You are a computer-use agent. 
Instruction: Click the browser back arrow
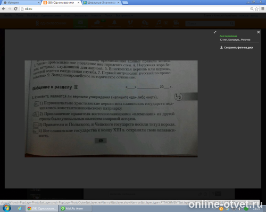pos(4,8)
